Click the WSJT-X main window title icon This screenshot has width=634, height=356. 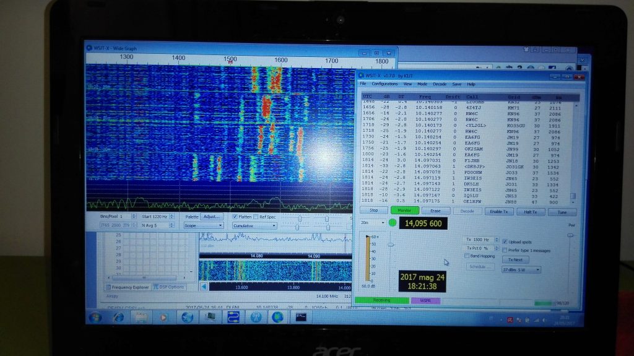361,76
